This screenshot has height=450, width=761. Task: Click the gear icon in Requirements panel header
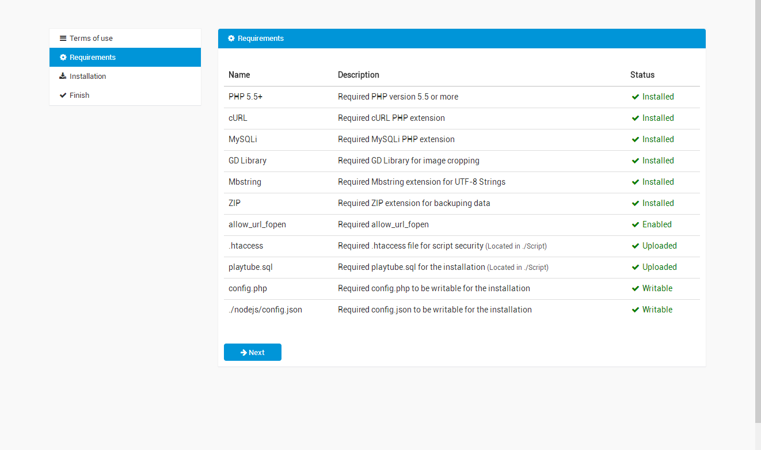tap(231, 39)
